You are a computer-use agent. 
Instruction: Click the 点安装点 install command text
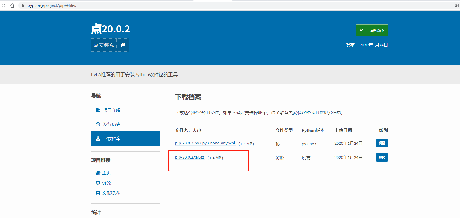tap(104, 45)
